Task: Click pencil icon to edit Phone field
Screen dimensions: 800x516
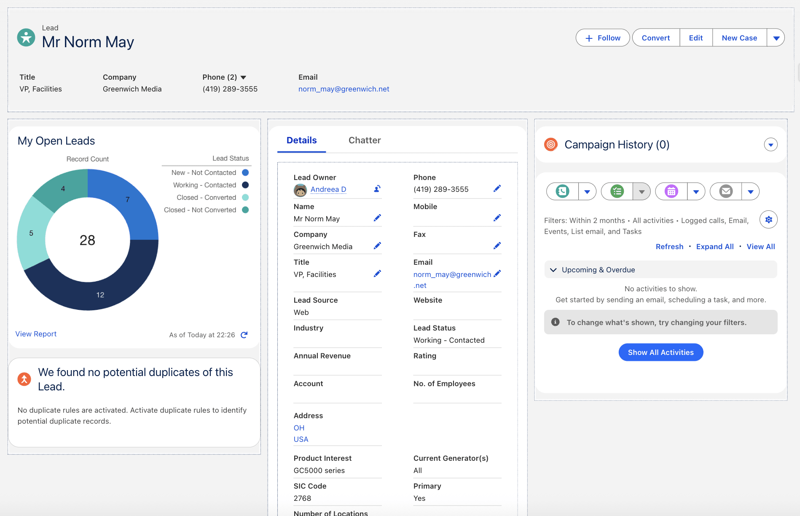Action: click(x=497, y=189)
